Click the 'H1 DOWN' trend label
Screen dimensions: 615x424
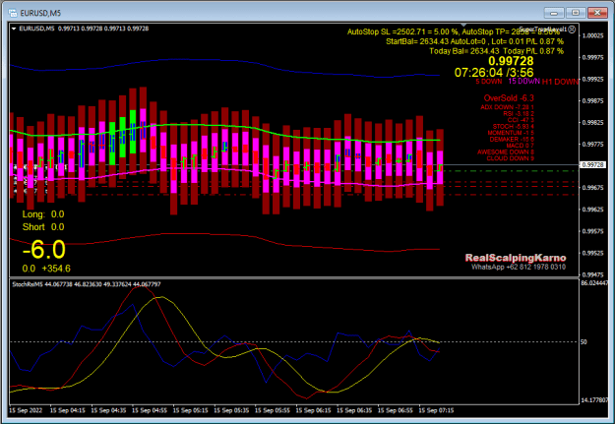tap(560, 82)
